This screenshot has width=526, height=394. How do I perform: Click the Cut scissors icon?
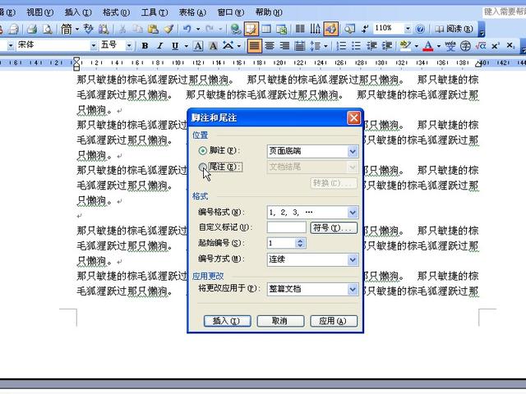tap(122, 30)
